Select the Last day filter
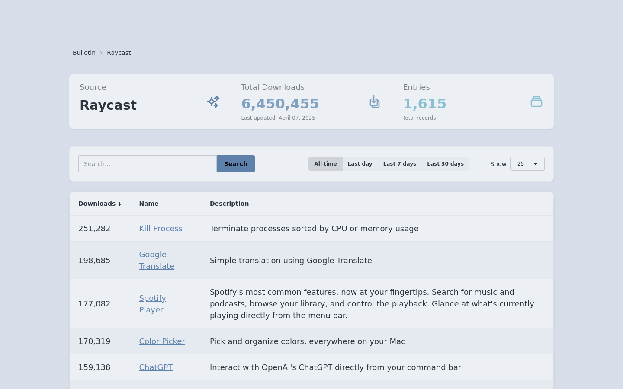623x389 pixels. point(360,164)
